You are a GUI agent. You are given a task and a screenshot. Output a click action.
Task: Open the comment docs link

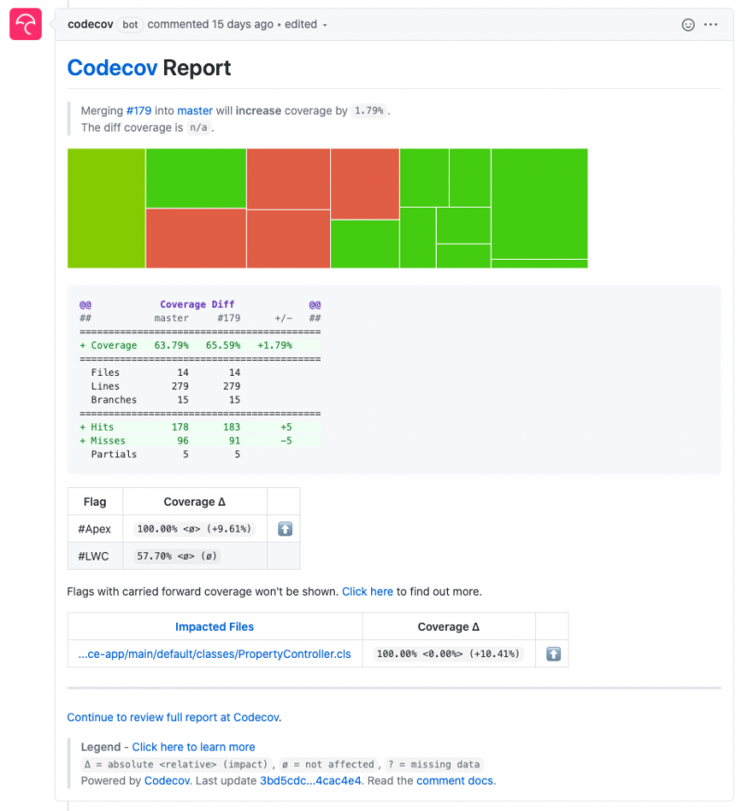(454, 781)
